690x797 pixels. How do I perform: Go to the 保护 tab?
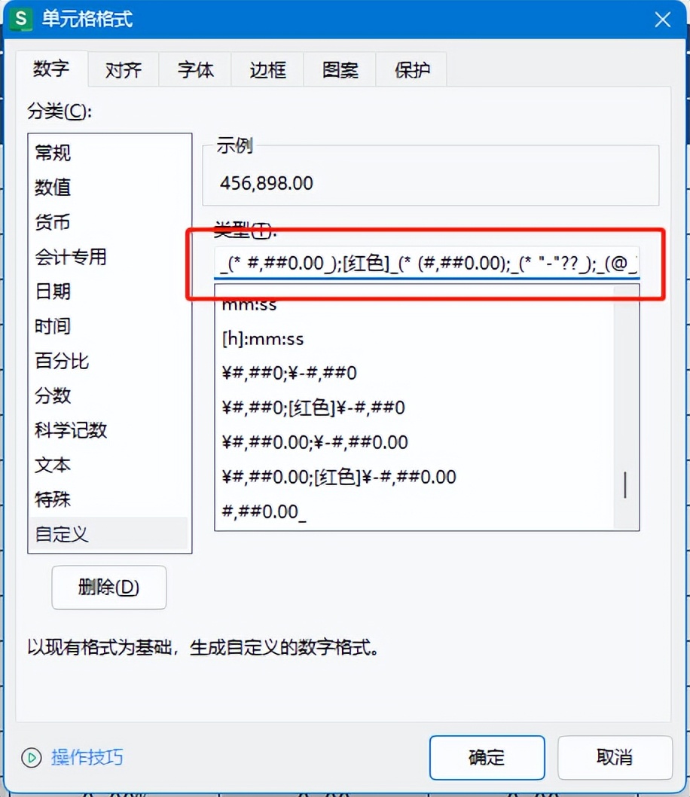(x=412, y=69)
